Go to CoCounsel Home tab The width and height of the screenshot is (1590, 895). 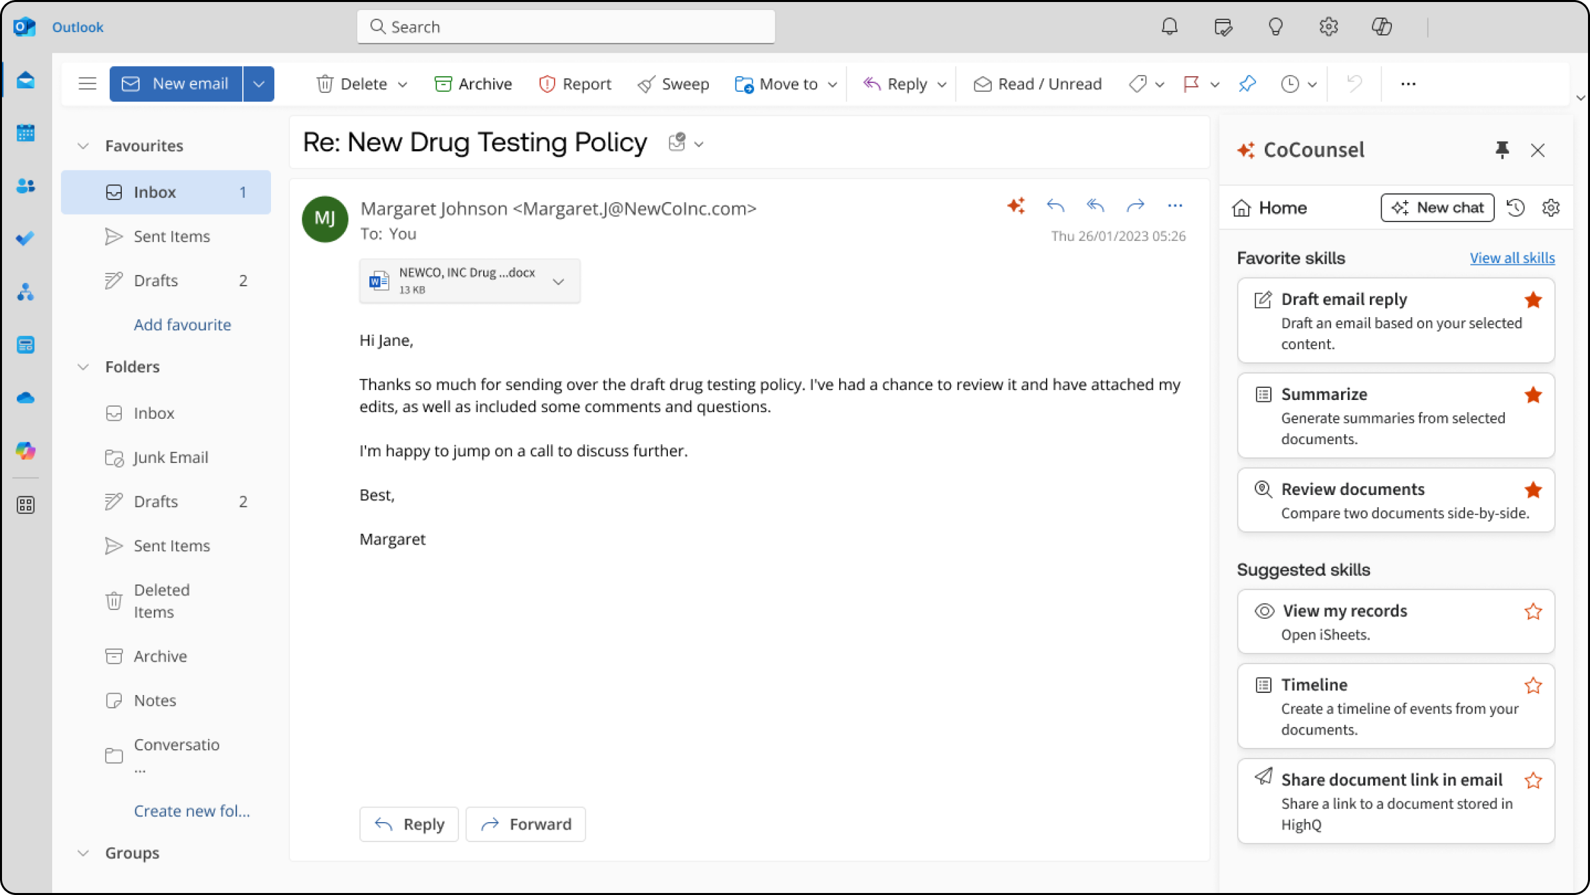click(1269, 208)
